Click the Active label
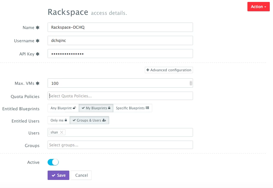Viewport: 273px width, 188px height. click(33, 162)
